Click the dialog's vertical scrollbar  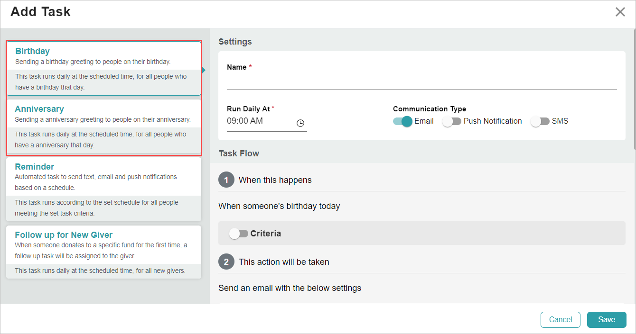coord(634,90)
